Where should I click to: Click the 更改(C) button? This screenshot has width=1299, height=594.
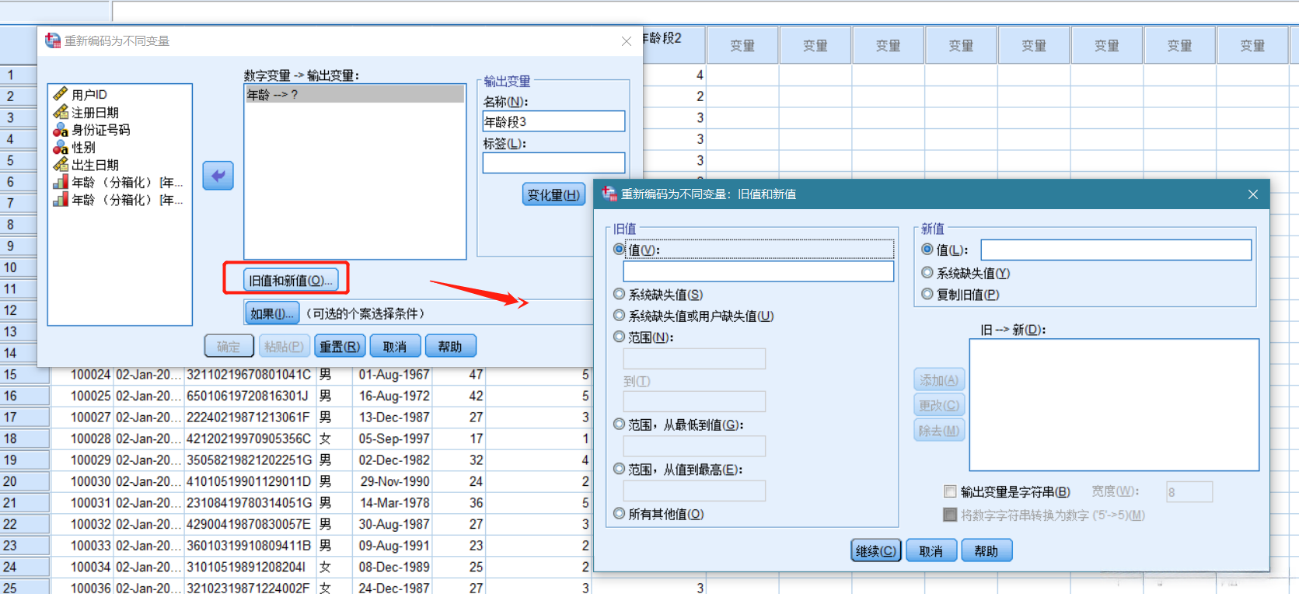coord(939,405)
